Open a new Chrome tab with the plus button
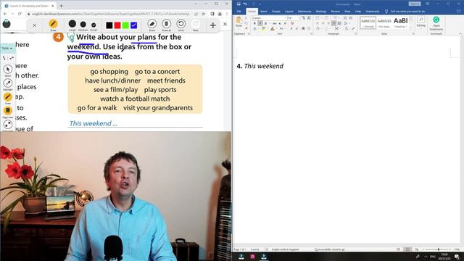 [x=61, y=6]
